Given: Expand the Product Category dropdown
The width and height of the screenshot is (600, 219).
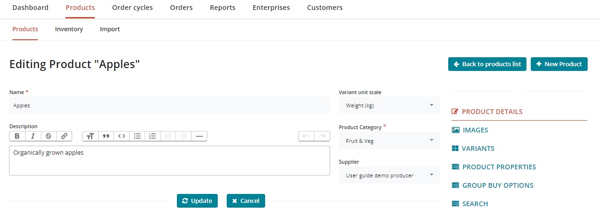Looking at the screenshot, I should click(389, 140).
